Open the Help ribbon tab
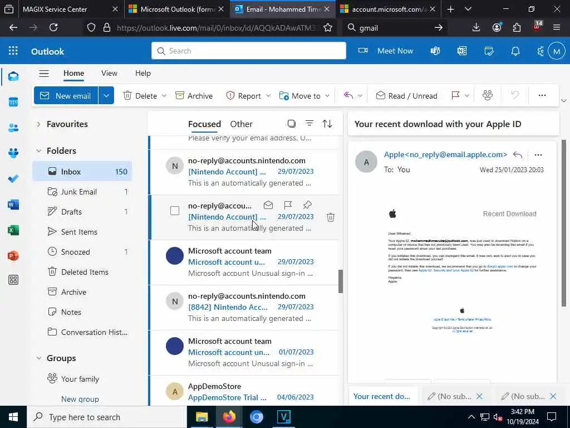 pos(143,73)
